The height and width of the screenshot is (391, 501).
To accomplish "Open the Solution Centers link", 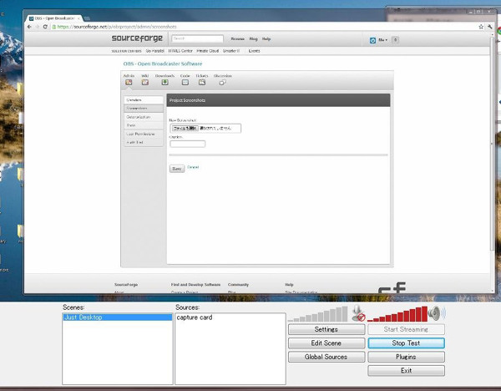I will [127, 51].
